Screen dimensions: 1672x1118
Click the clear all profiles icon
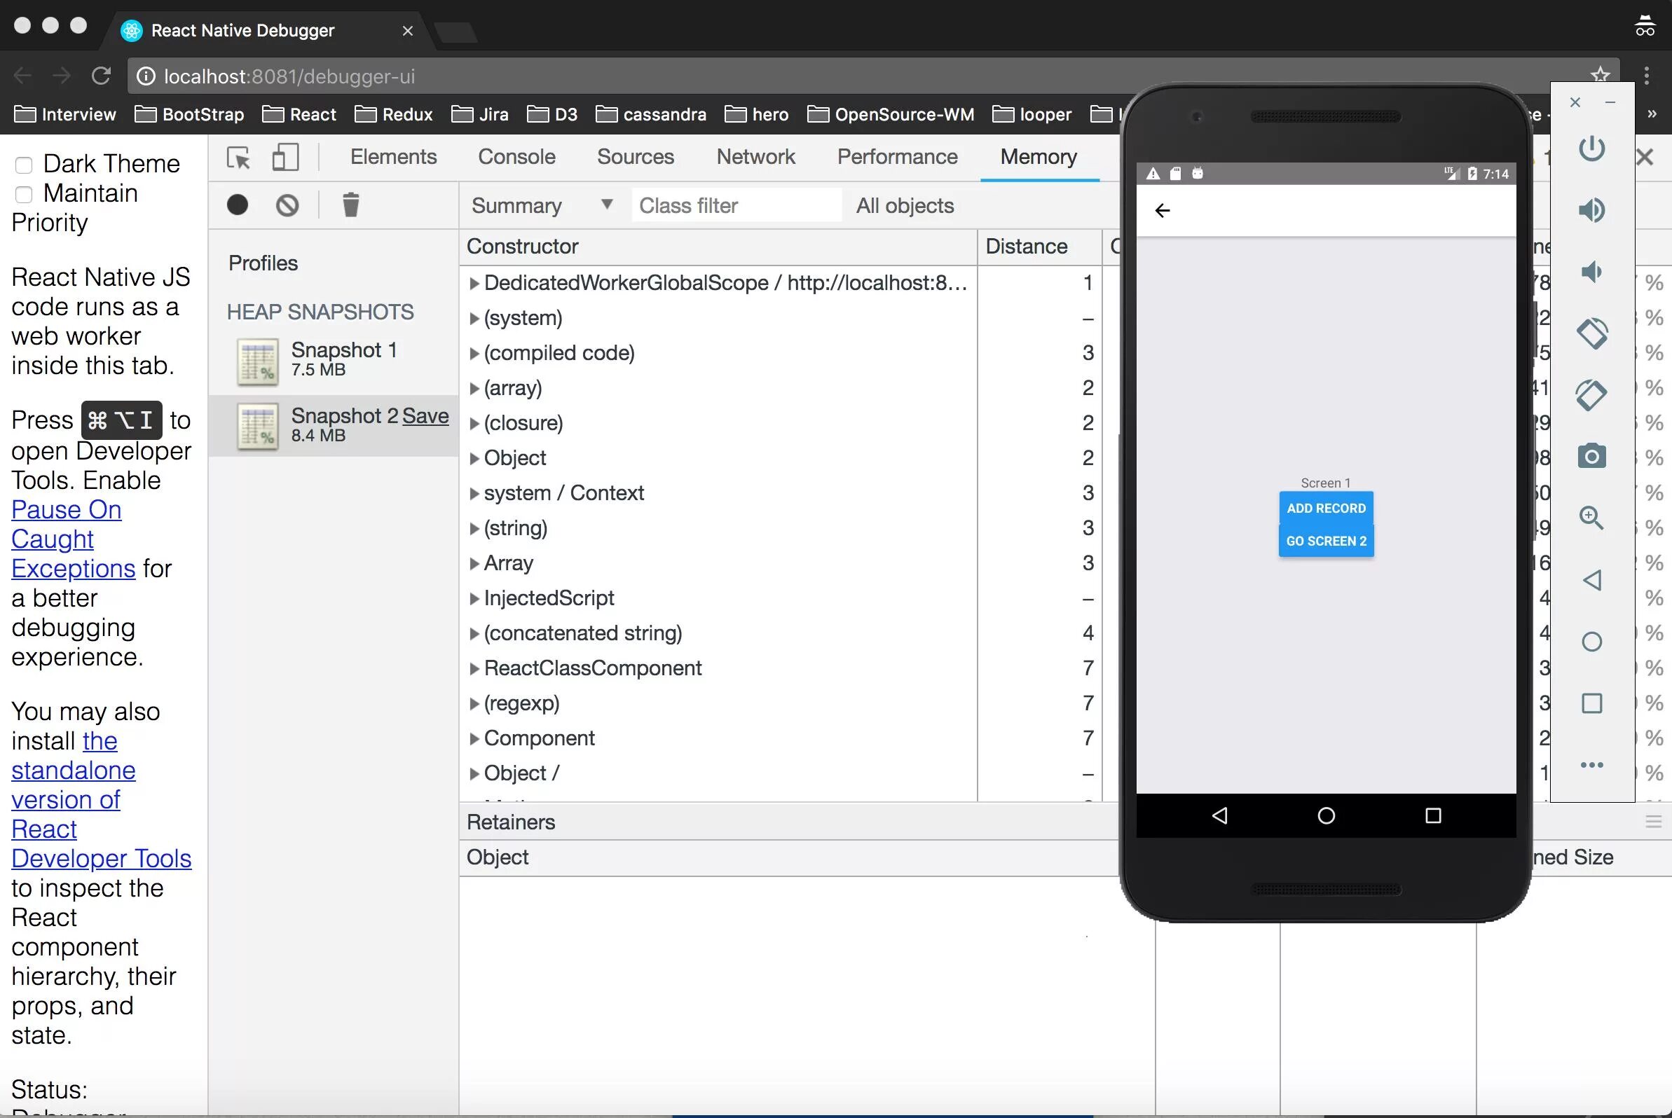click(x=287, y=205)
